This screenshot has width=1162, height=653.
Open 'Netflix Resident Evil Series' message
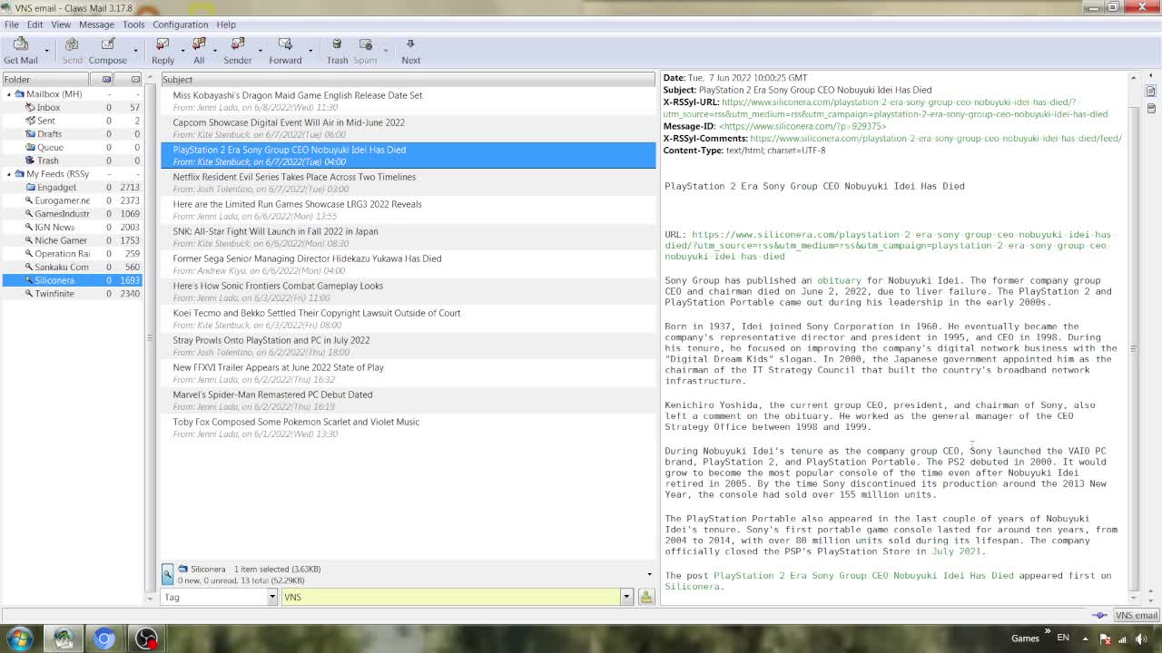point(408,182)
